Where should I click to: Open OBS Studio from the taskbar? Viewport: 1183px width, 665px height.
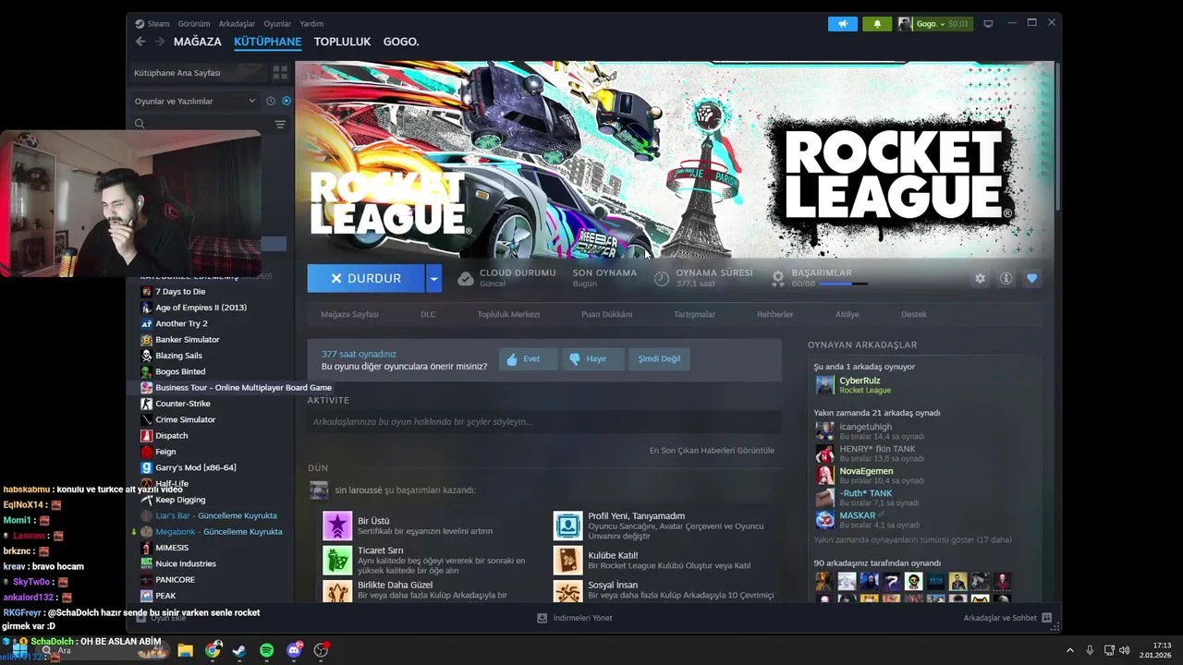[321, 650]
